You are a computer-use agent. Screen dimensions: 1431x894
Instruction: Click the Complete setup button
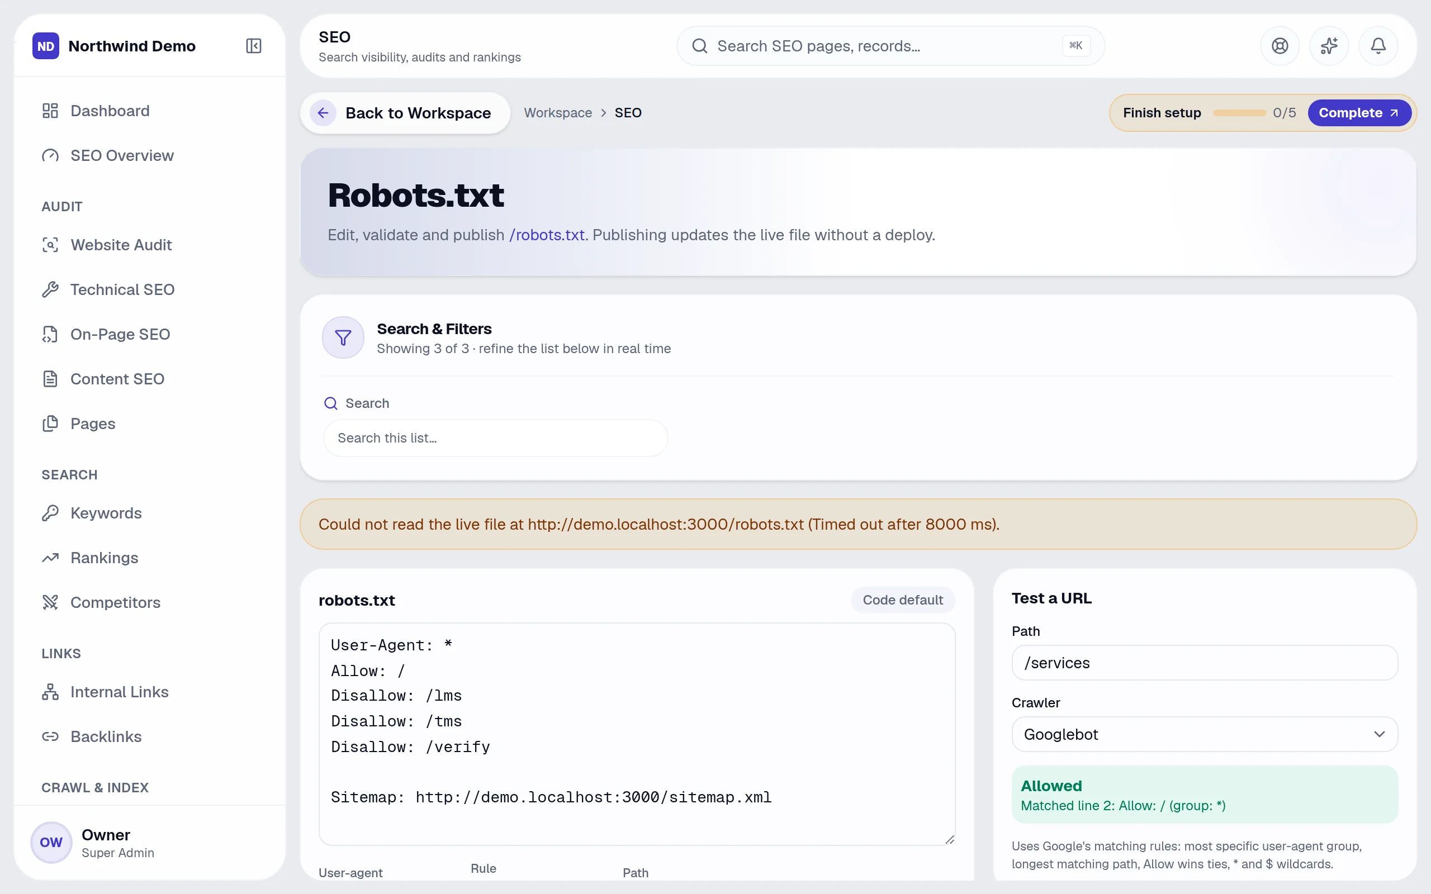click(x=1359, y=113)
